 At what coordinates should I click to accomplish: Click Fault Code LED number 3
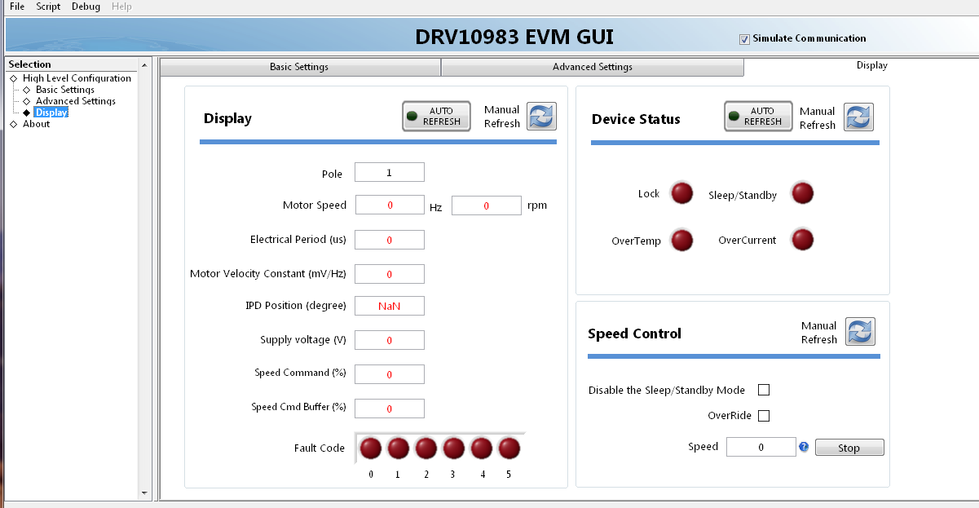454,448
